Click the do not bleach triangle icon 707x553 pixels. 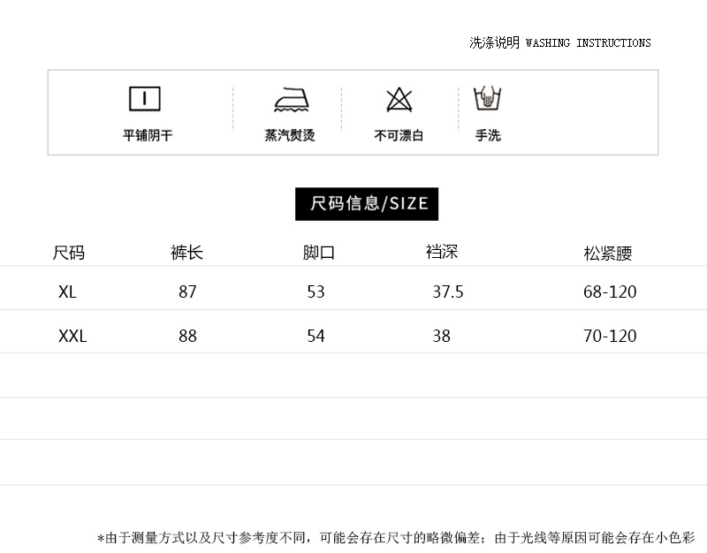click(399, 100)
